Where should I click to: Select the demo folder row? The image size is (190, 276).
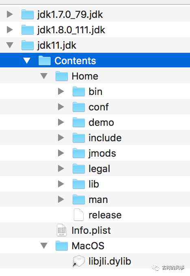(95, 122)
